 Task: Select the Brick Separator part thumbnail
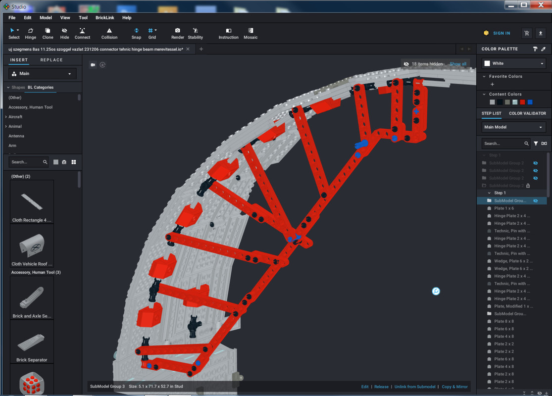(x=32, y=342)
